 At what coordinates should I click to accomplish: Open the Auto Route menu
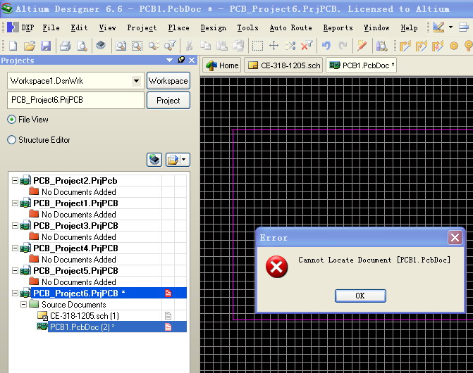click(290, 27)
